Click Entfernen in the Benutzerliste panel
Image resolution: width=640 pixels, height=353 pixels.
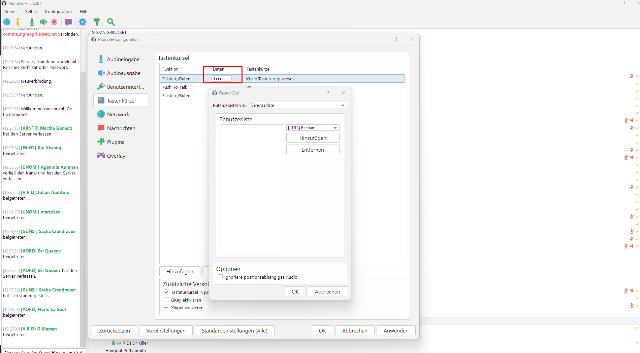(313, 150)
